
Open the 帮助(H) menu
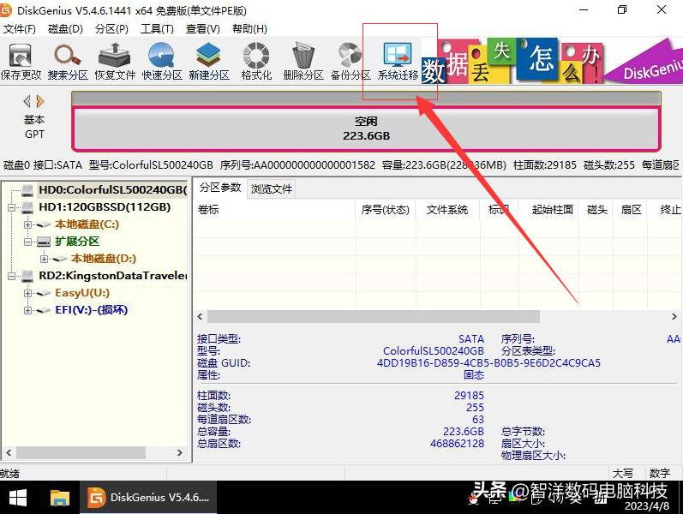click(x=249, y=29)
